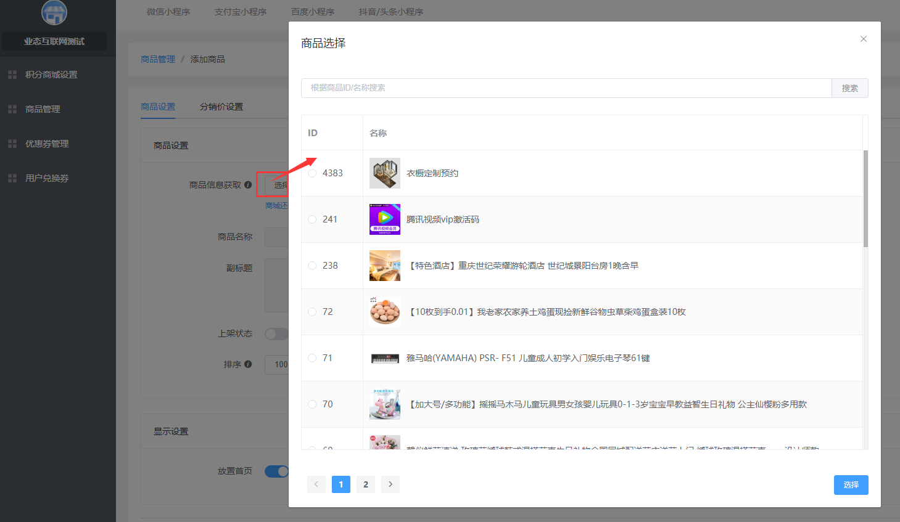Viewport: 900px width, 522px height.
Task: Open thumbnail of 衣橱定制预约 product
Action: (385, 173)
